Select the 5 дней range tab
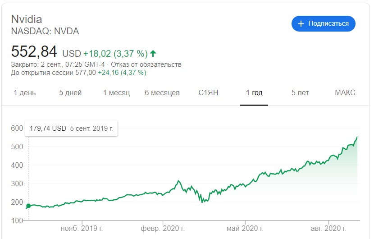Viewport: 374px width, 239px height. click(x=70, y=93)
